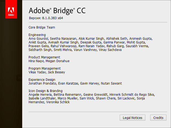Select the Engineering section heading
The height and width of the screenshot is (128, 171).
(37, 35)
